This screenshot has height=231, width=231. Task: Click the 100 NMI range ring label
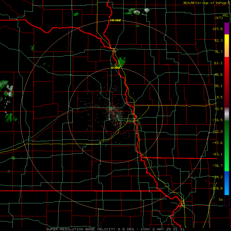point(115,20)
